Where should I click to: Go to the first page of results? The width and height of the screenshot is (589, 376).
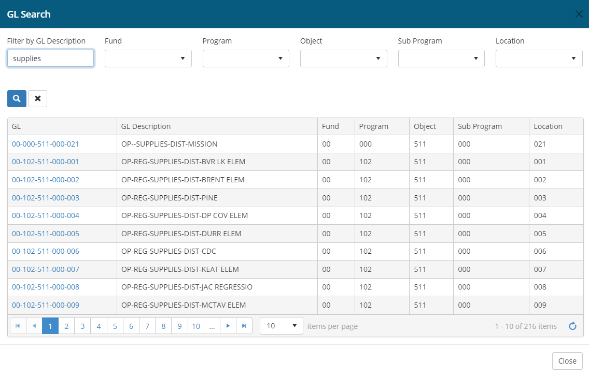[18, 326]
